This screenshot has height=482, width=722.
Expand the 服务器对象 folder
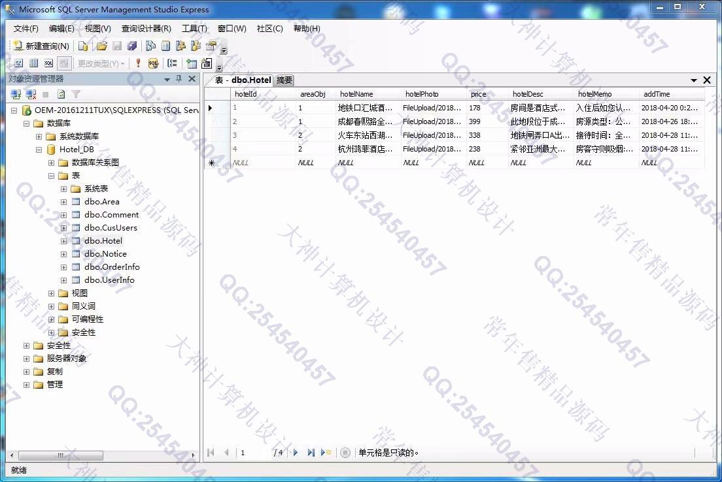coord(26,359)
